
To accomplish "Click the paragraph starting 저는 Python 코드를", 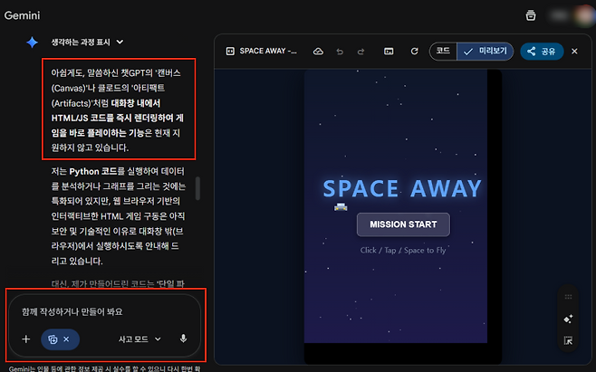I will [x=119, y=216].
